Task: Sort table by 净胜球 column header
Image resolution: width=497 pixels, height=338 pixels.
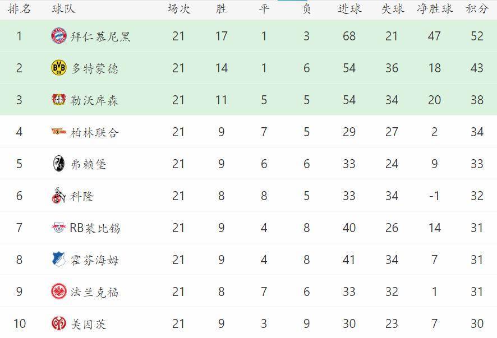Action: 435,9
